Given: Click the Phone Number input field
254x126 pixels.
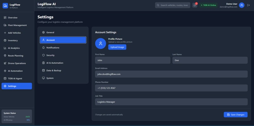Looking at the screenshot, I should tap(171, 88).
